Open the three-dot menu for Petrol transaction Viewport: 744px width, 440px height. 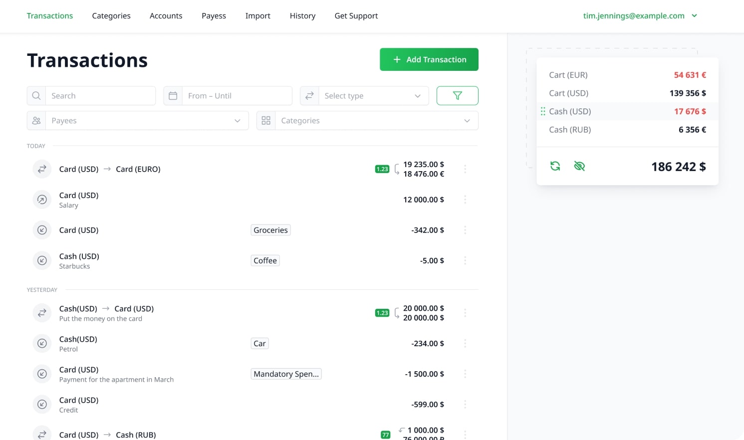tap(465, 343)
